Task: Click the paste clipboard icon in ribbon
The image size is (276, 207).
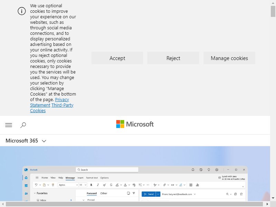Action: (x=45, y=185)
